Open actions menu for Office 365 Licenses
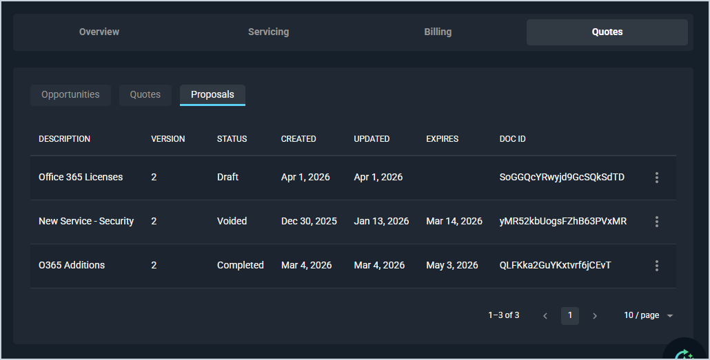The width and height of the screenshot is (710, 360). pyautogui.click(x=656, y=178)
